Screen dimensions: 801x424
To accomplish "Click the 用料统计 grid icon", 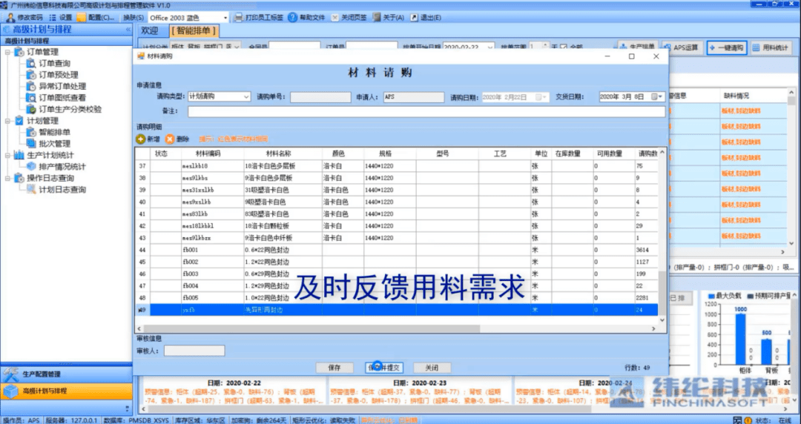I will (756, 47).
